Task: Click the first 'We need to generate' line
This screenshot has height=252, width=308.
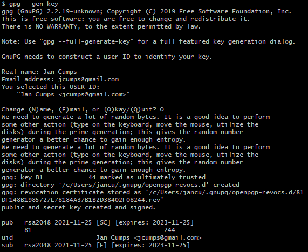Action: pyautogui.click(x=135, y=117)
